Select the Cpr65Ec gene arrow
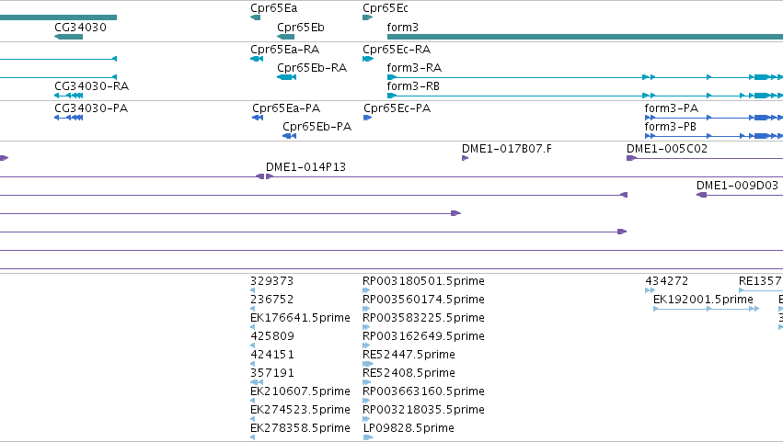 click(367, 17)
